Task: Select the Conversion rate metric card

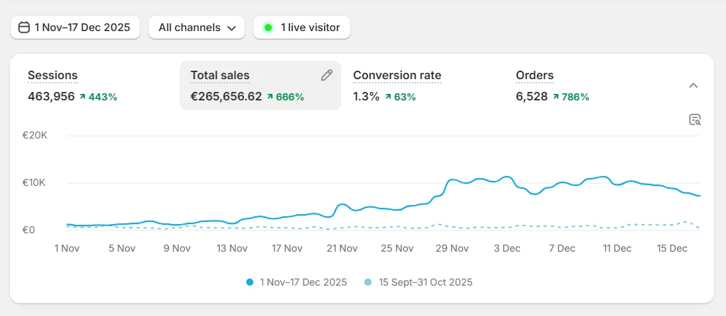Action: pyautogui.click(x=423, y=86)
